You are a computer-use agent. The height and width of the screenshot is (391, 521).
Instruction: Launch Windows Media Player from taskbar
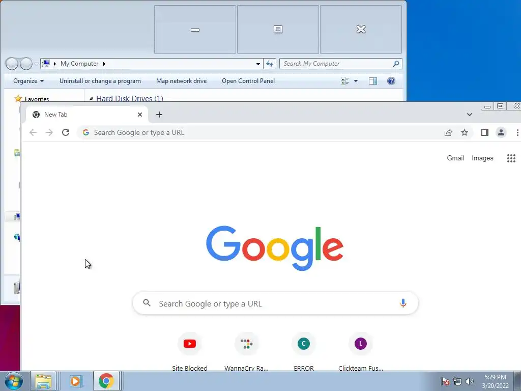(75, 381)
